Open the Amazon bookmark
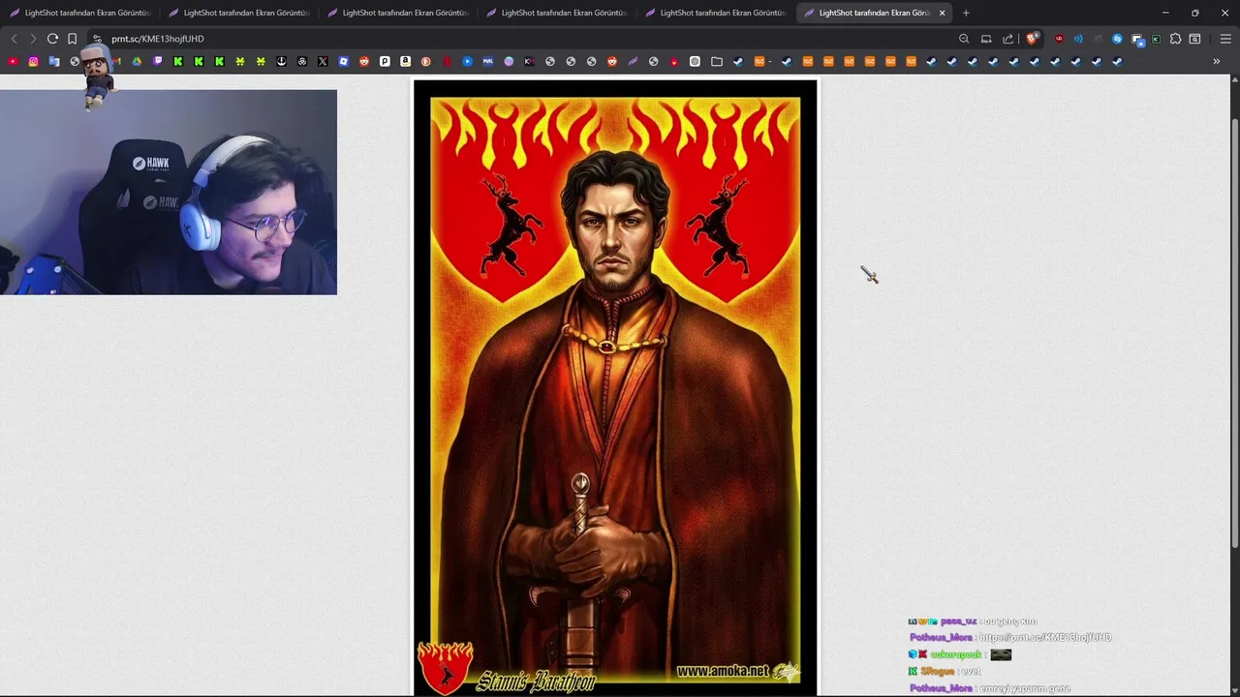This screenshot has width=1240, height=697. [405, 62]
